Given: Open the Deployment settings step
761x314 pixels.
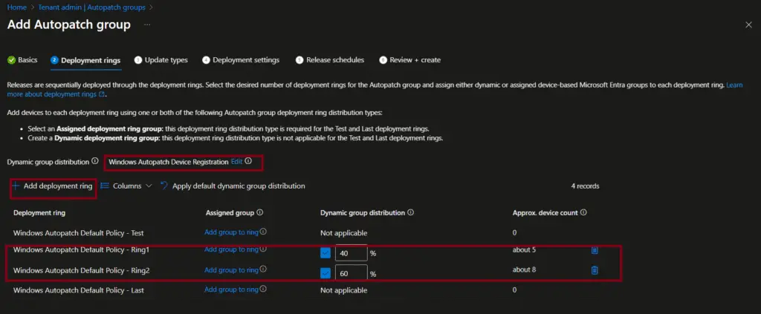Looking at the screenshot, I should click(x=241, y=60).
